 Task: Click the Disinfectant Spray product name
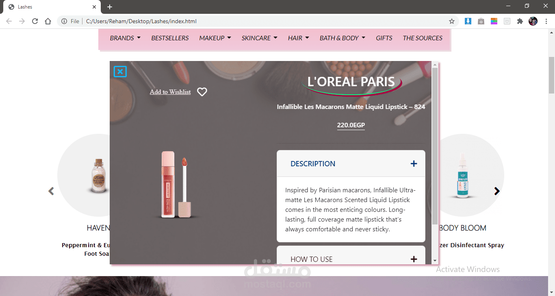point(473,245)
